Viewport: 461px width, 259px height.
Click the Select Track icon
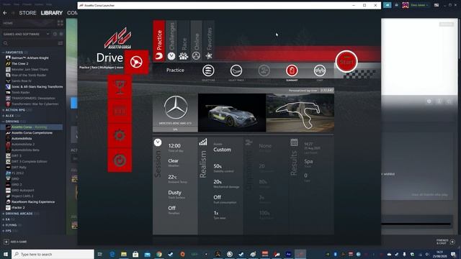tap(236, 71)
